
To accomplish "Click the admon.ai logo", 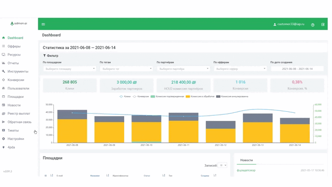I will 19,23.
